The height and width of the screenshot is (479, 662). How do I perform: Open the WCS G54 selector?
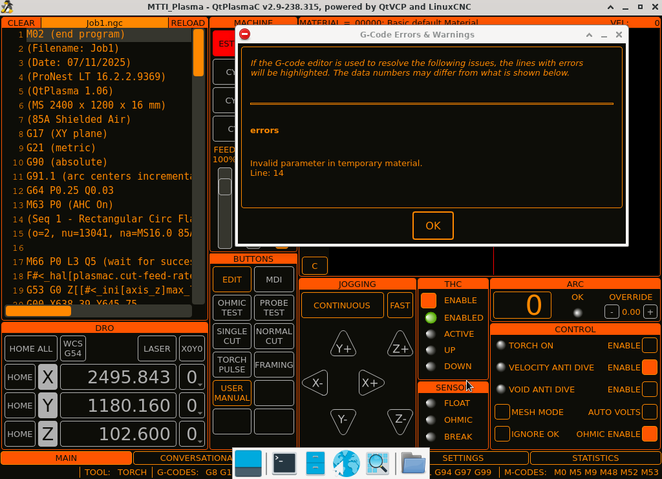tap(73, 348)
